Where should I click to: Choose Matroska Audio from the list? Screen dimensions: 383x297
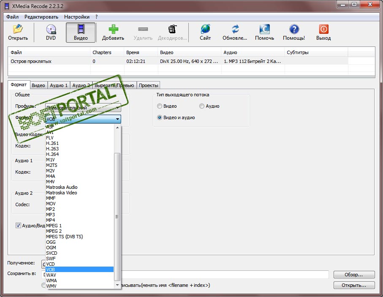click(x=80, y=187)
